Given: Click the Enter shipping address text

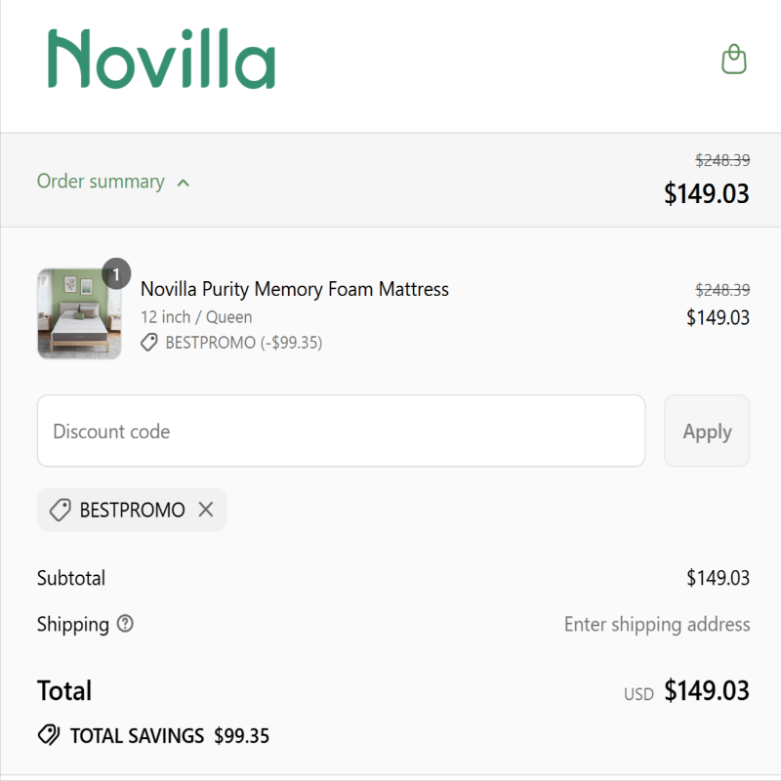Looking at the screenshot, I should (x=657, y=624).
